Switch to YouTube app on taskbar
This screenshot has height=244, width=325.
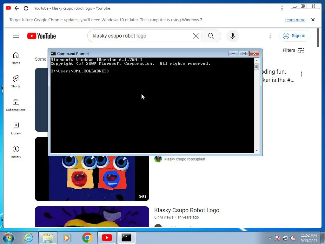pos(107,238)
